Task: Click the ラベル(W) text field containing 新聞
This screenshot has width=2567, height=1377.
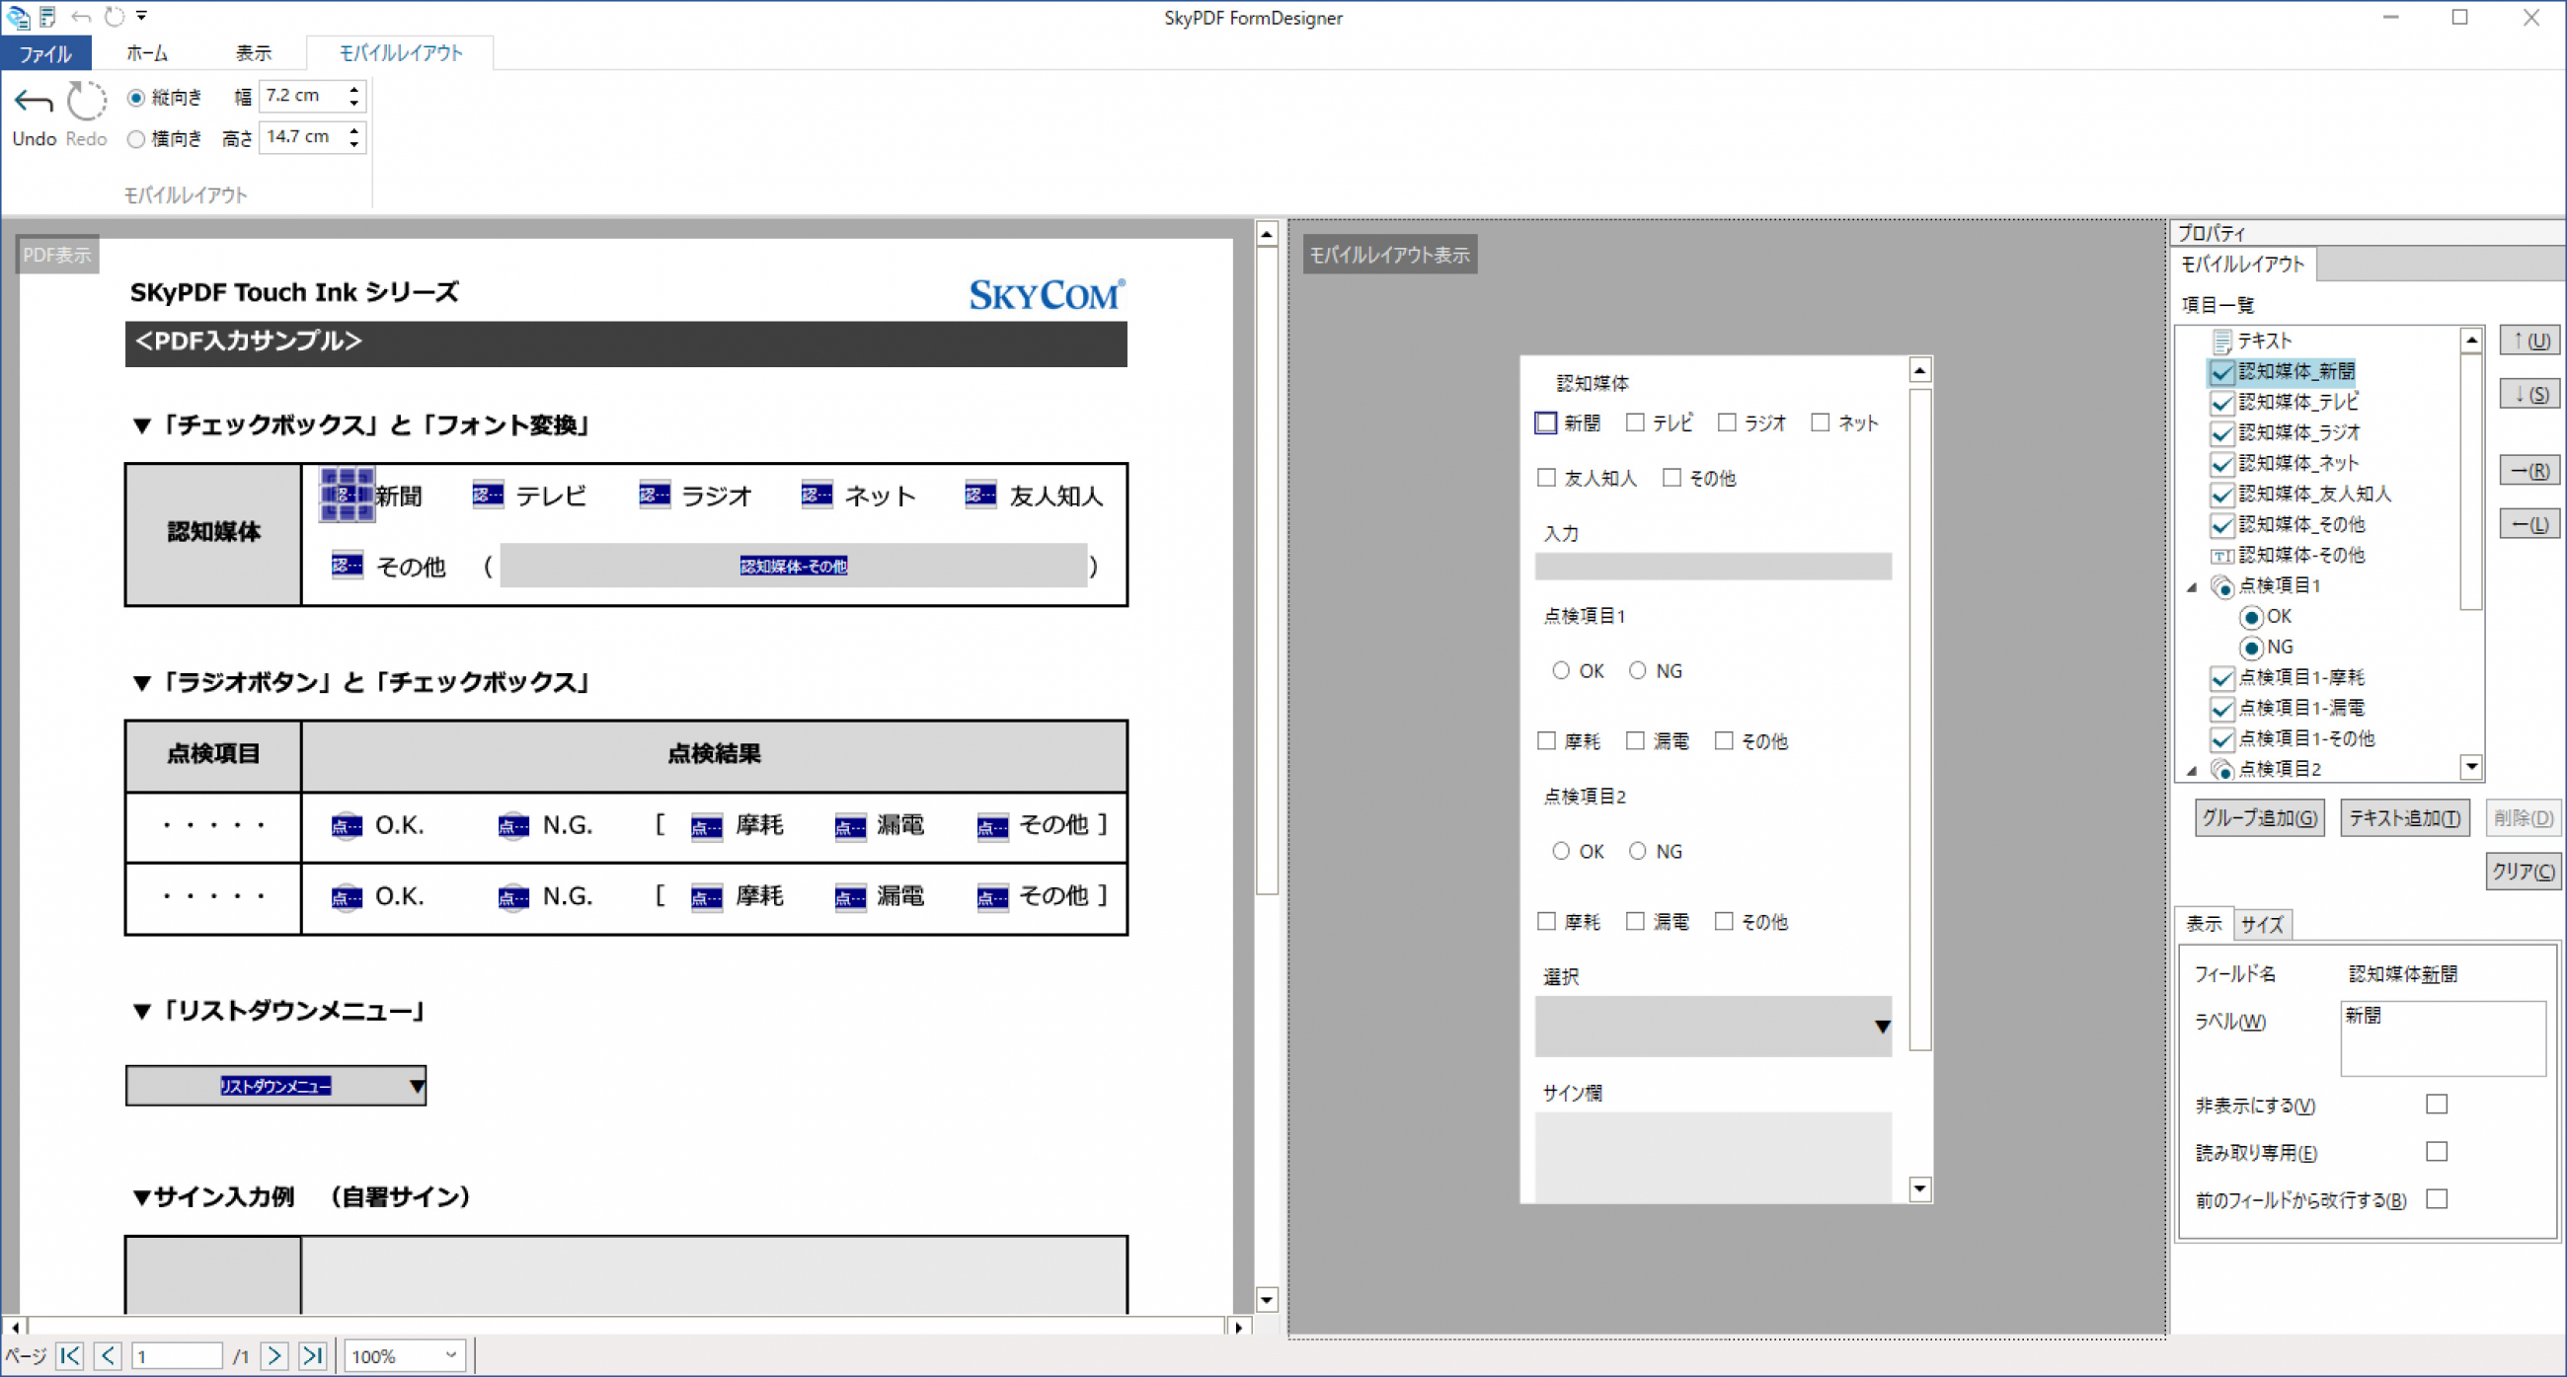Action: tap(2443, 1038)
